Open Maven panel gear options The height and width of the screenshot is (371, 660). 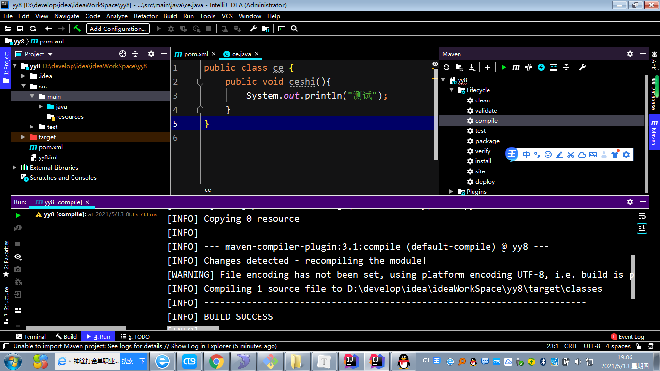point(630,54)
